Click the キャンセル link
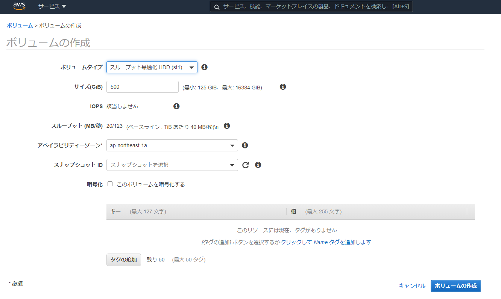 [x=412, y=286]
